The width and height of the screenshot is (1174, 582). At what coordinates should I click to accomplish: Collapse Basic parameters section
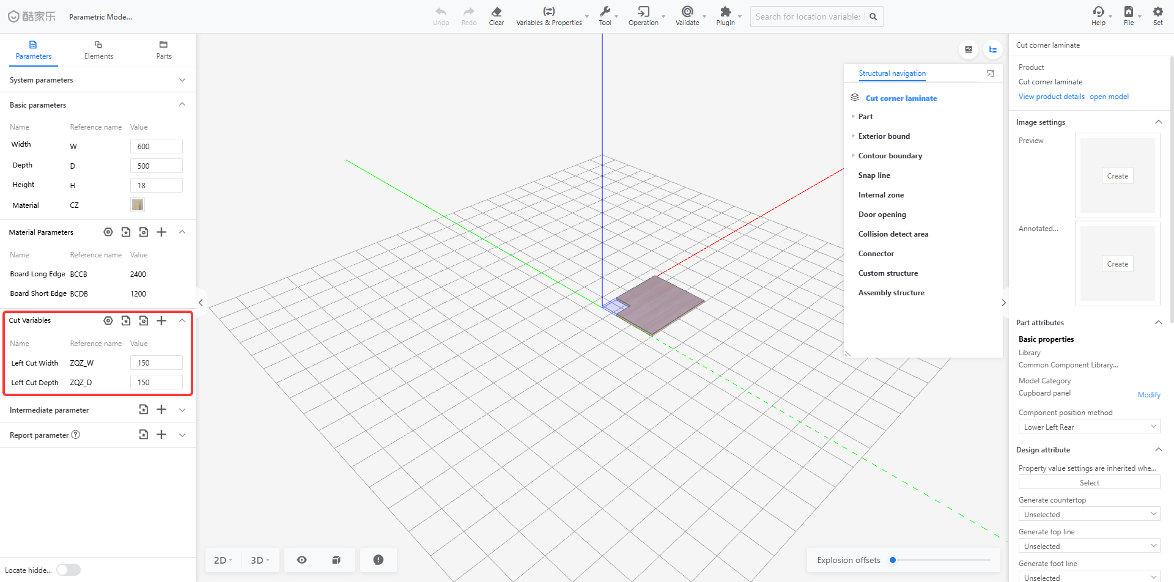[x=182, y=105]
